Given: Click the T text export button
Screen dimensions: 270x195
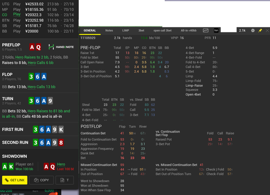Looking at the screenshot, I should 65,180.
